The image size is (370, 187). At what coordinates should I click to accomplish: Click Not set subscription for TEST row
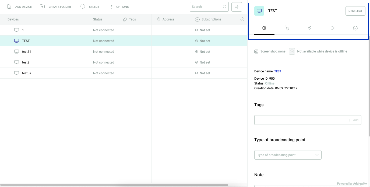coord(203,41)
